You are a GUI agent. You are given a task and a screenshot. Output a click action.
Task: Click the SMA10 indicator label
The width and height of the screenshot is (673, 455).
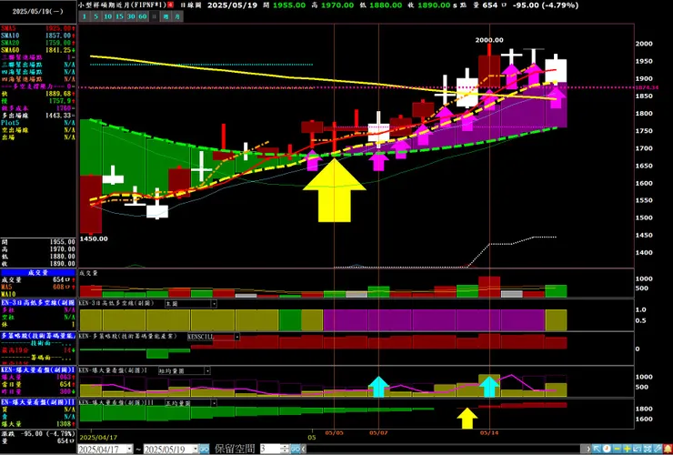[10, 35]
